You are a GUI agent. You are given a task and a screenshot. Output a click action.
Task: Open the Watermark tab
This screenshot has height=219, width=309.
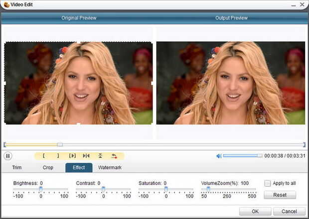110,167
